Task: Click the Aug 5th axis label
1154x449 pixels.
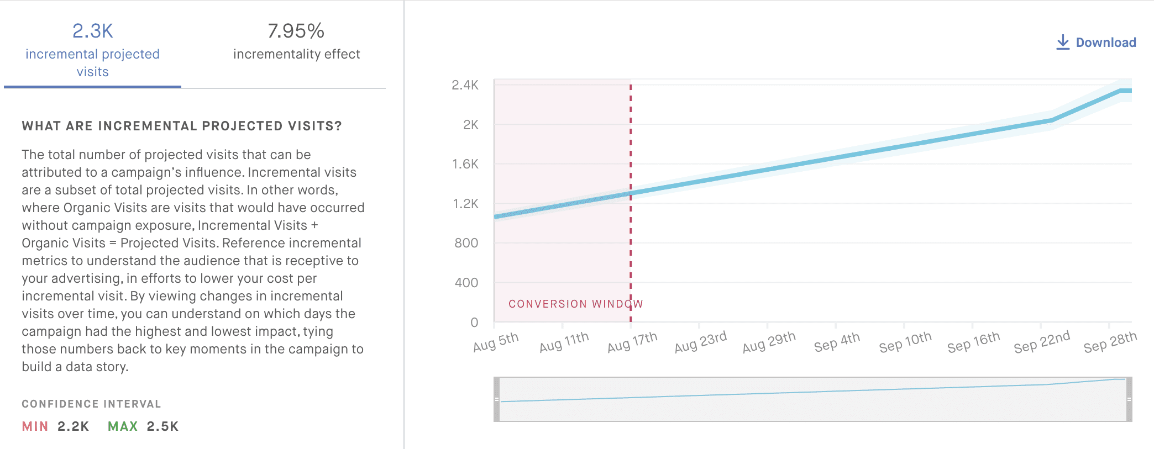Action: (x=495, y=342)
